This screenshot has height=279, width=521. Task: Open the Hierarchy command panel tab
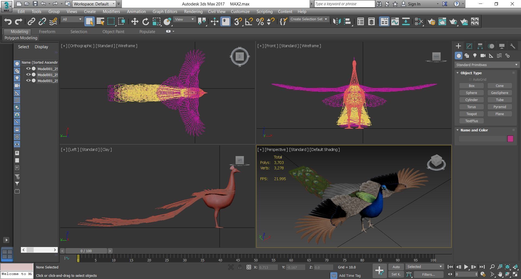(x=480, y=46)
